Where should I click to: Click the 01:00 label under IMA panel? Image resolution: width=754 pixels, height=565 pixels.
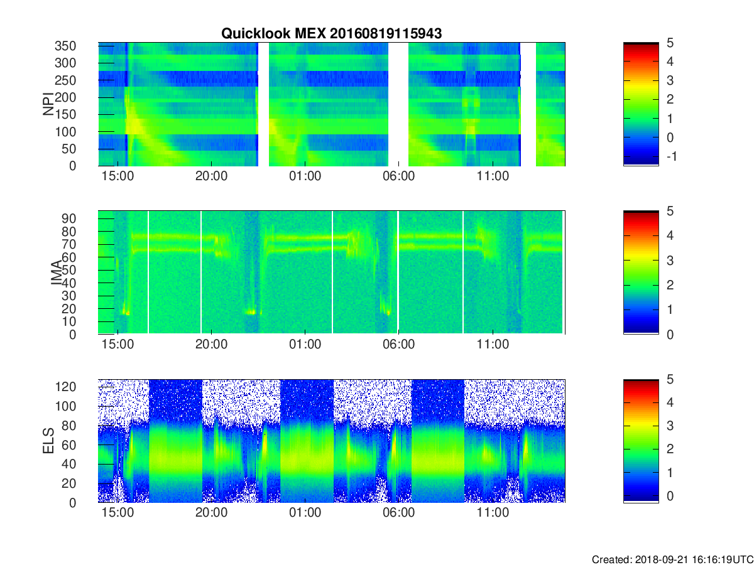coord(305,345)
